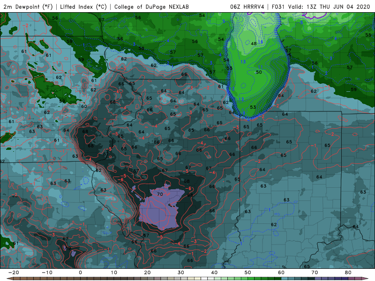
Task: Click the 48 dewpoint value over the lake
Action: coord(254,44)
